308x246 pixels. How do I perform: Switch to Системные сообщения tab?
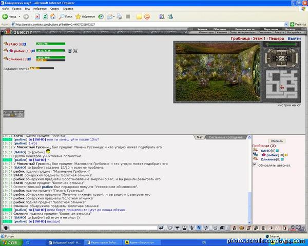coord(226,137)
